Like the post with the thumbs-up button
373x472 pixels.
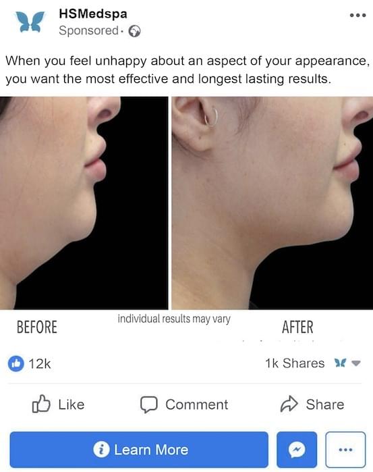[58, 404]
